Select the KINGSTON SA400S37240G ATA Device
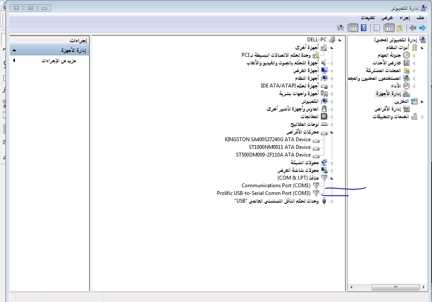 268,139
